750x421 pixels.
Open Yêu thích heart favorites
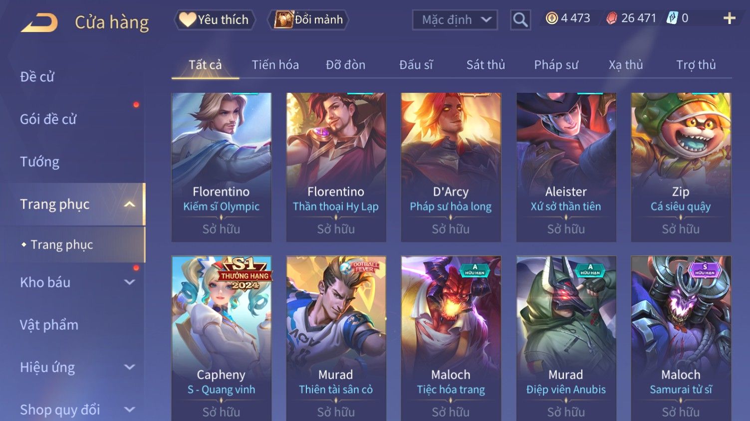tap(215, 19)
